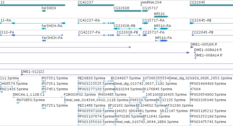
Task: Click clone DME1-005J06.R
Action: click(x=204, y=44)
